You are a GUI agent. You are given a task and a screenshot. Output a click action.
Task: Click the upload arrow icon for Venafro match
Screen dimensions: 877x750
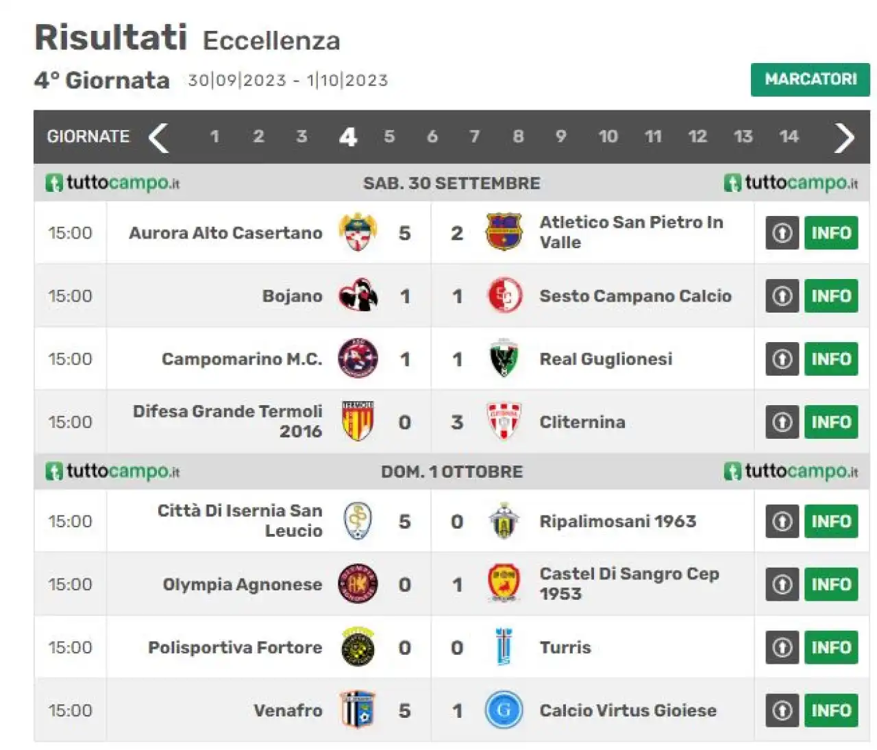(x=782, y=711)
